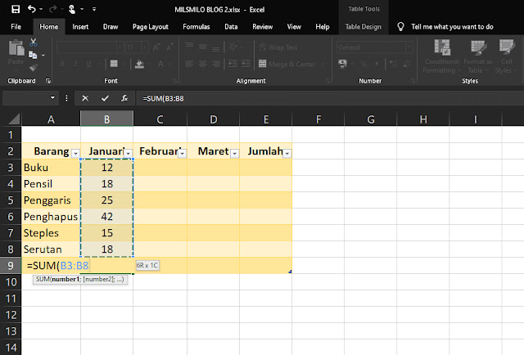This screenshot has height=355, width=524.
Task: Click the Copy icon
Action: click(x=33, y=55)
